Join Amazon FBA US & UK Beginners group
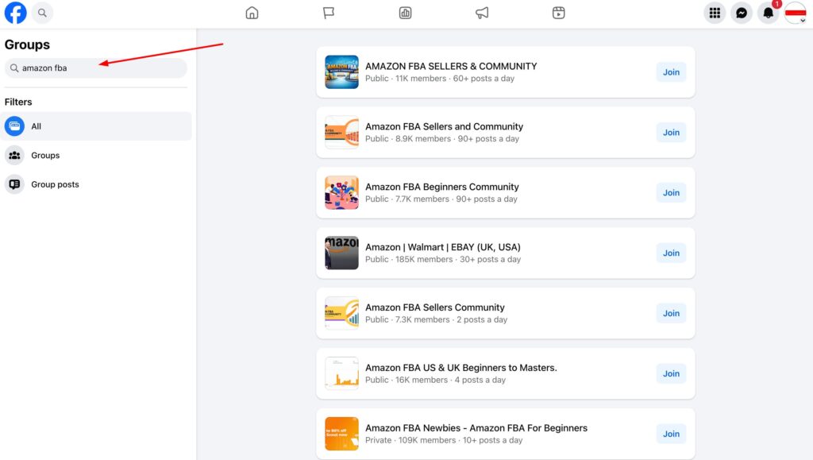The width and height of the screenshot is (813, 460). pyautogui.click(x=671, y=373)
